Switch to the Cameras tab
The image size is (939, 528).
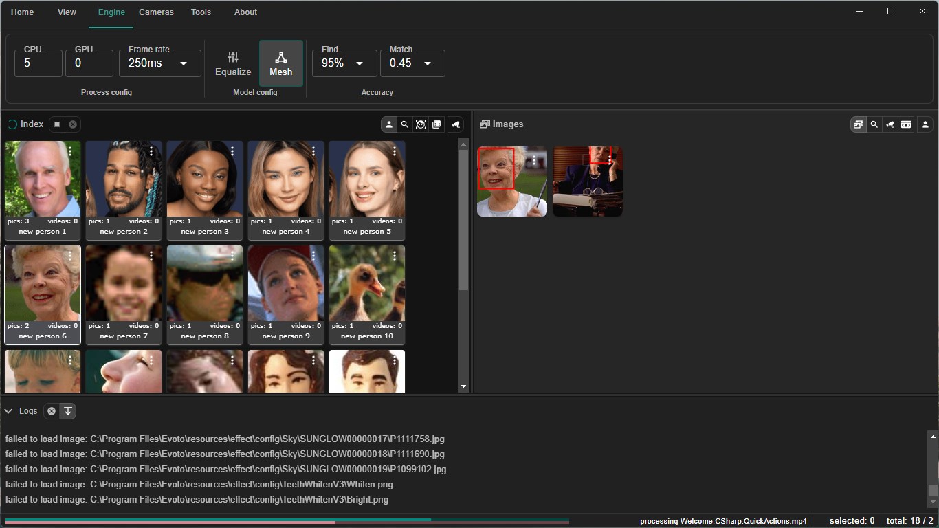coord(156,12)
